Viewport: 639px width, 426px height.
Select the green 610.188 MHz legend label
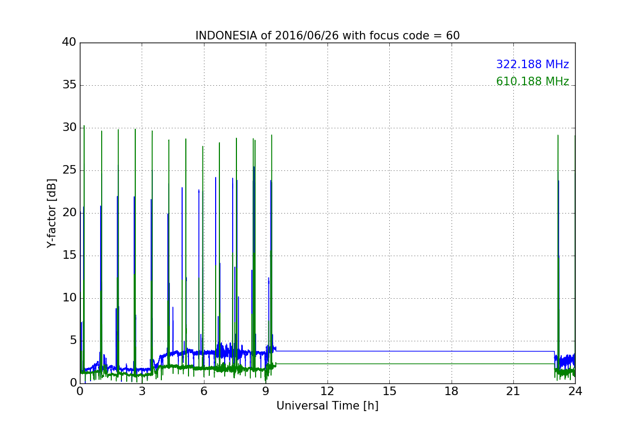532,81
